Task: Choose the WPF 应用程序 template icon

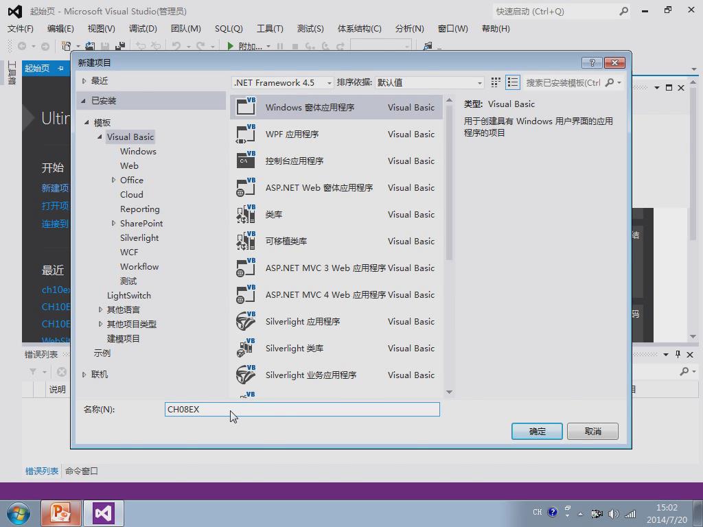Action: (246, 134)
